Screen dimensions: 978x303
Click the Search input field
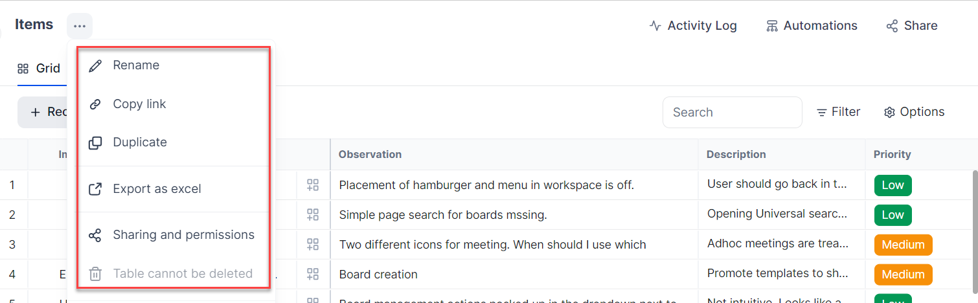click(732, 113)
